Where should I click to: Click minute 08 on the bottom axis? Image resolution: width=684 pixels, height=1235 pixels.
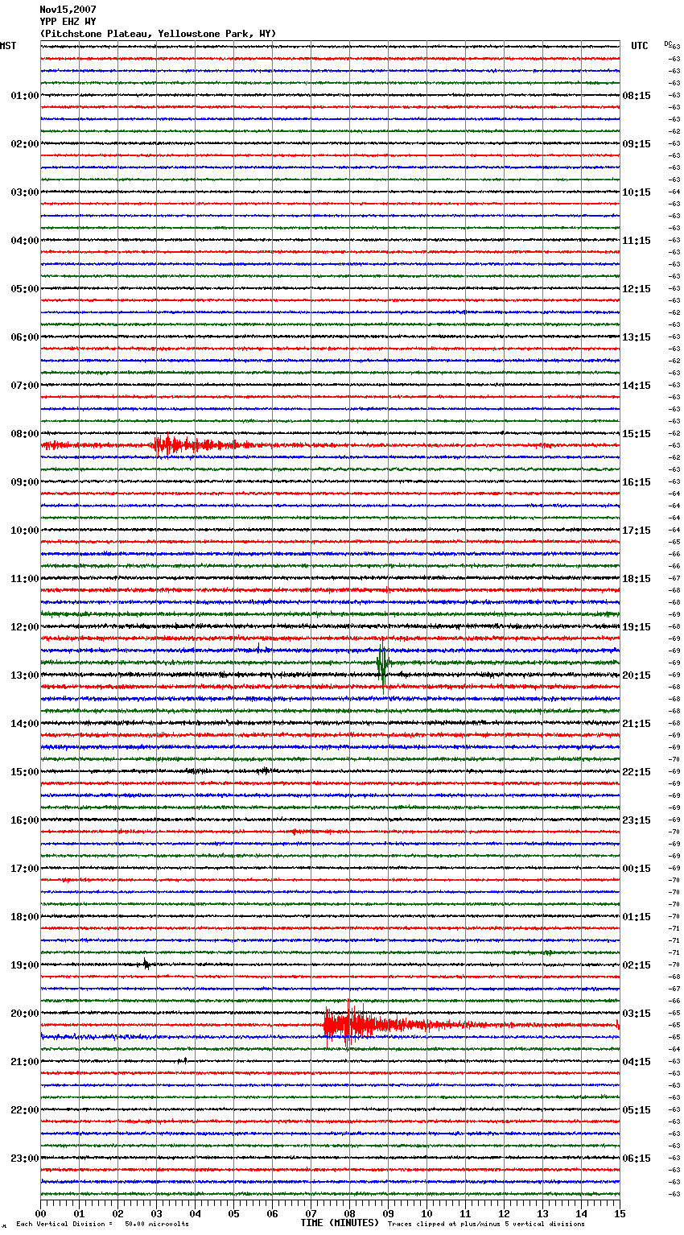pos(349,1213)
